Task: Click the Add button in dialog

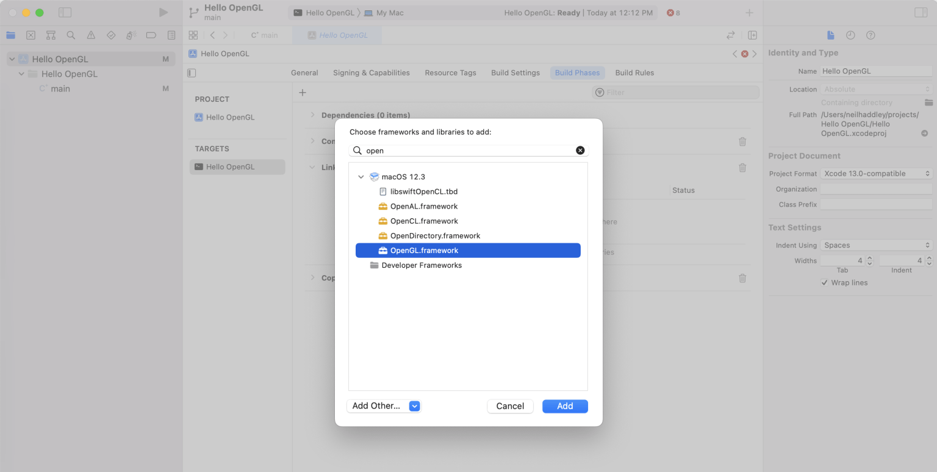Action: point(565,406)
